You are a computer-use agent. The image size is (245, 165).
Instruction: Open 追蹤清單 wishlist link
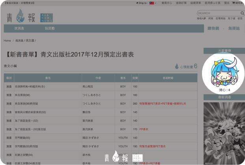(x=195, y=3)
